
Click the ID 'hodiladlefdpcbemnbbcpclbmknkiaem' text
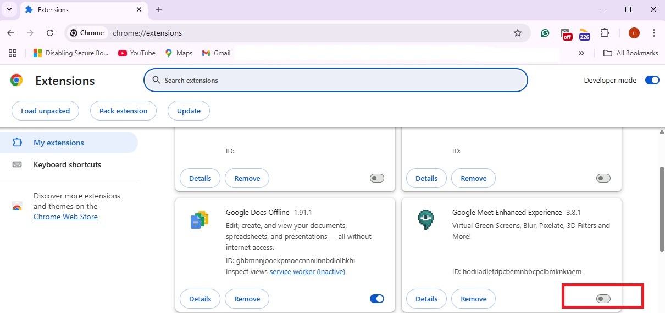click(517, 271)
